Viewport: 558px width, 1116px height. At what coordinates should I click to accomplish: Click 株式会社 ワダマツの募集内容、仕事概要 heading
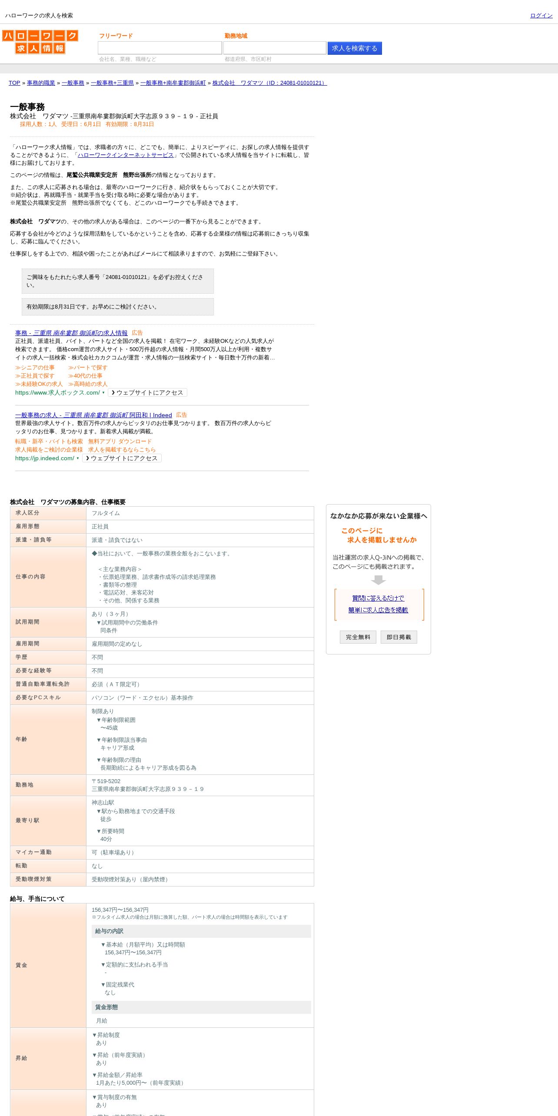coord(68,502)
